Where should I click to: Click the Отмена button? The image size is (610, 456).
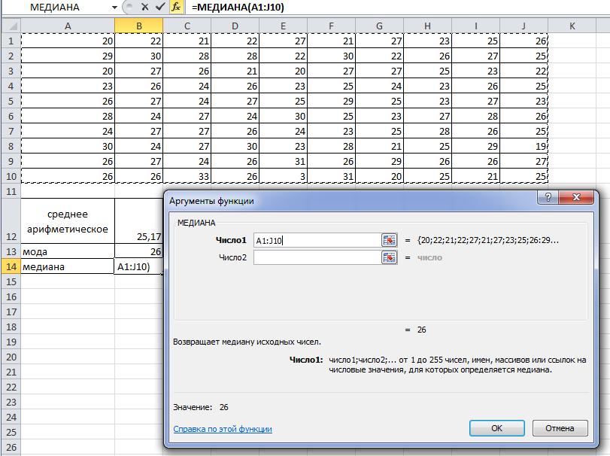(x=560, y=428)
